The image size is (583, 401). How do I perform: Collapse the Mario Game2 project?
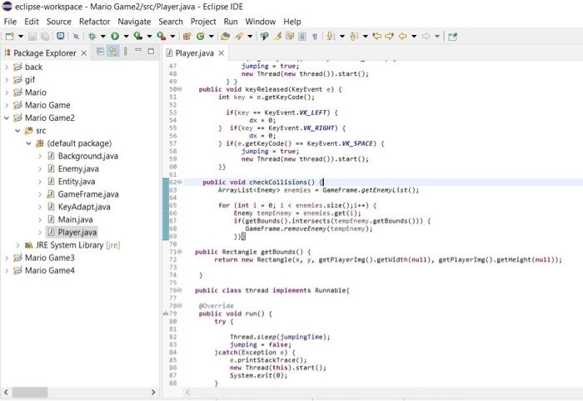[7, 118]
